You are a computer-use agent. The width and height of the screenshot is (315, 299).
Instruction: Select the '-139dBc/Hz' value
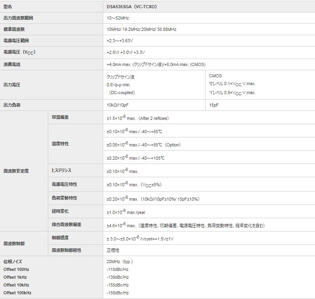[118, 277]
